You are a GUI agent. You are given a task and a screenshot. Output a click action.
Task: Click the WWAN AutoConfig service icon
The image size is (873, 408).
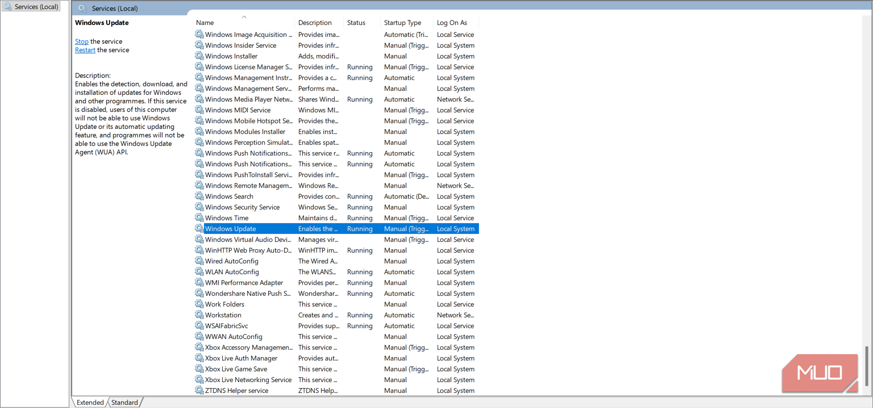(199, 336)
